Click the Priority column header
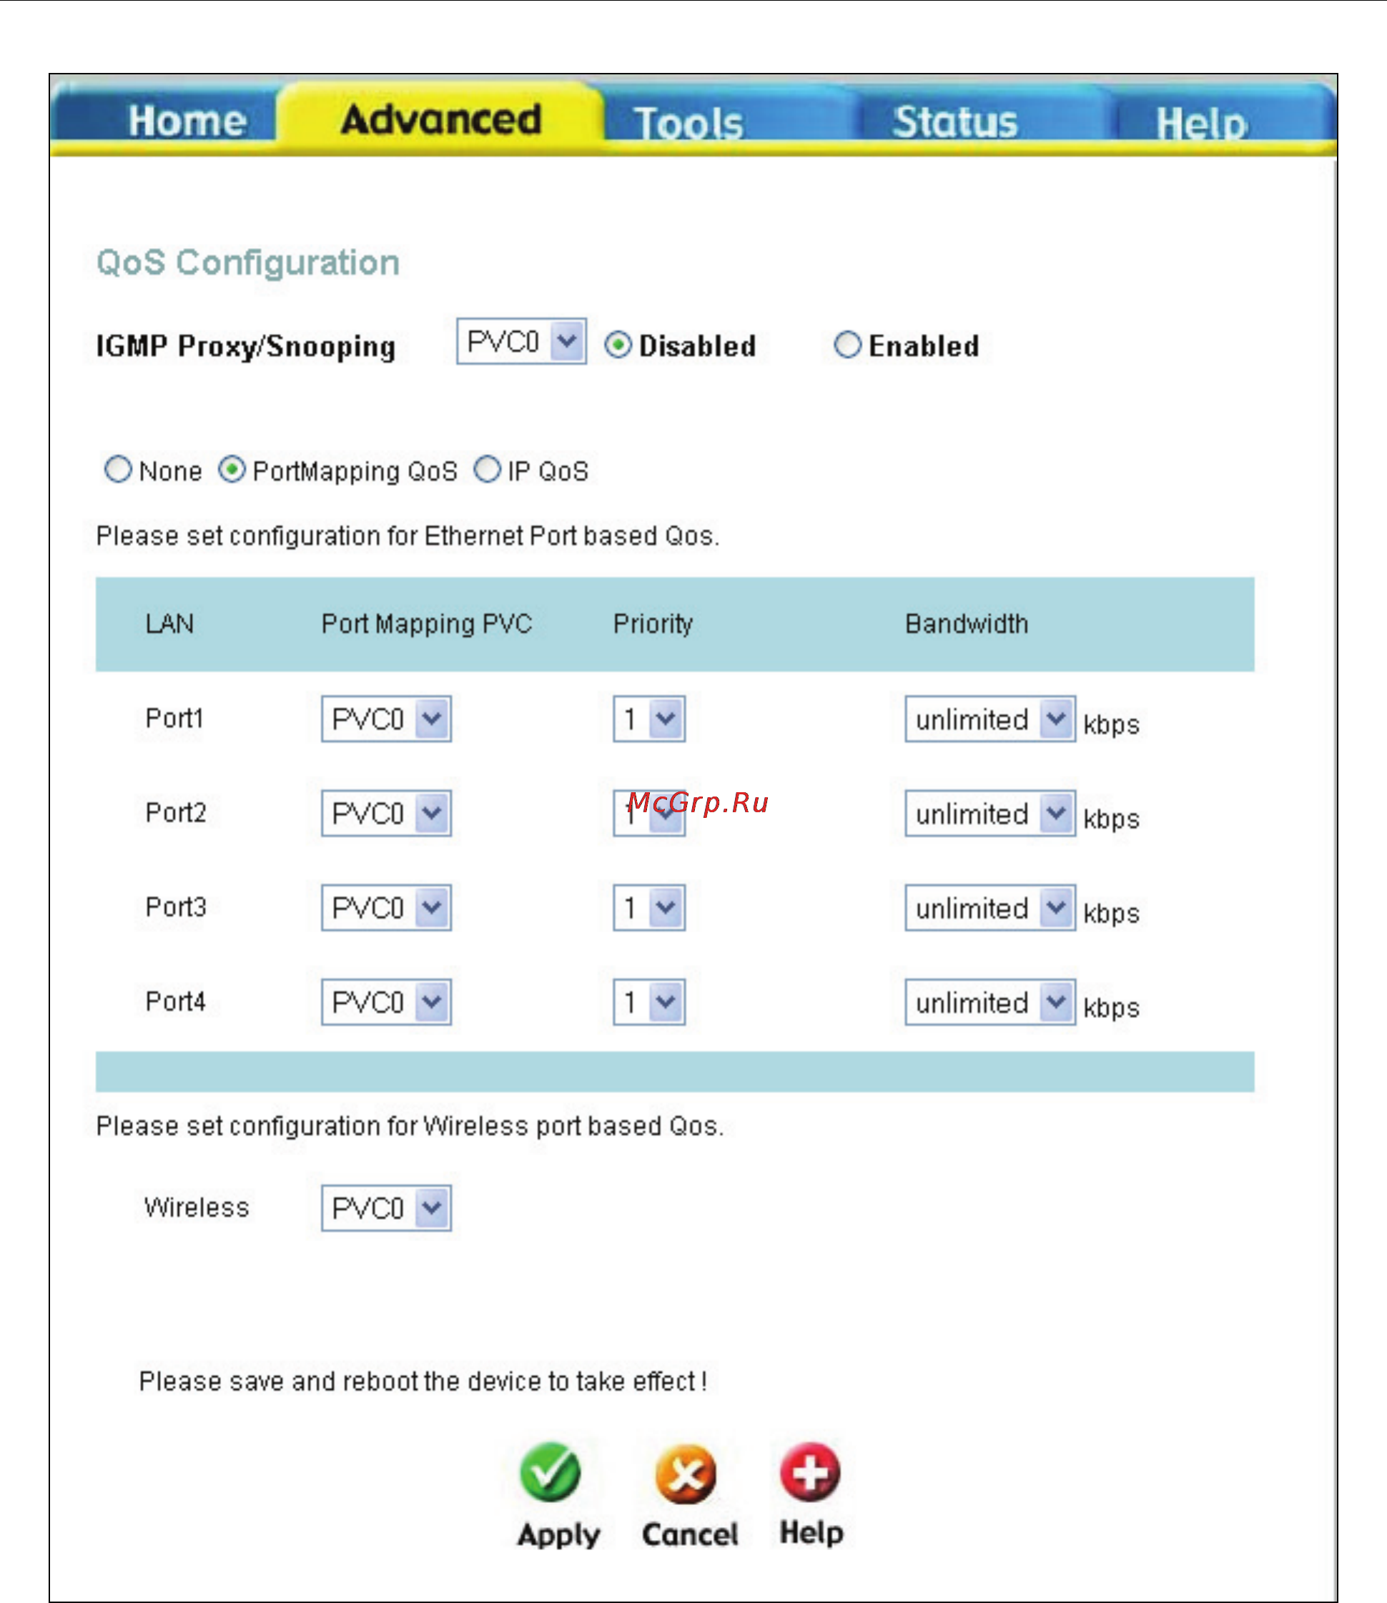 coord(653,623)
